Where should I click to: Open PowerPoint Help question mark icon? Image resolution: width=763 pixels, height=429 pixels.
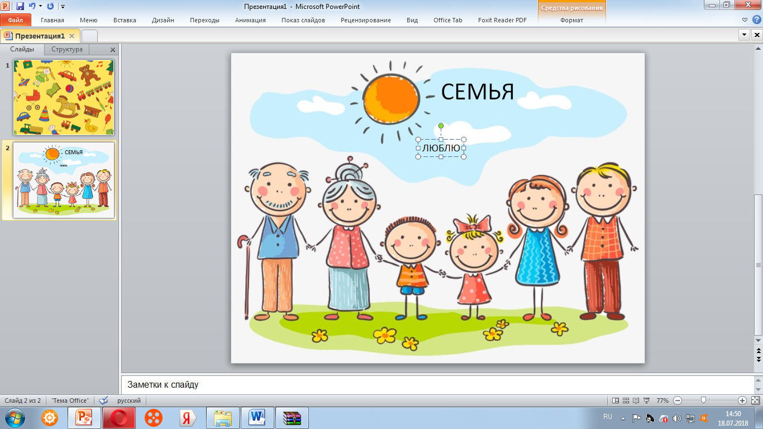756,20
